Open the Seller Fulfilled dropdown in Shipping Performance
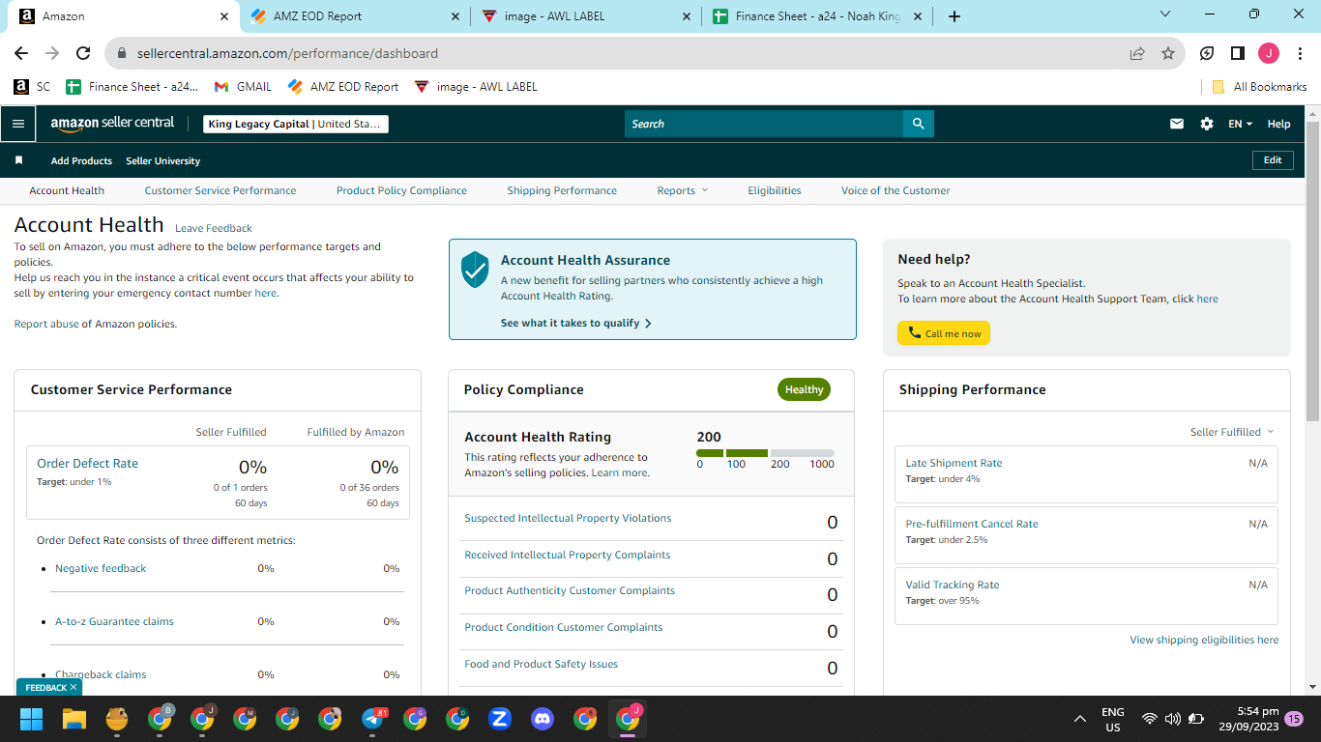Viewport: 1321px width, 742px height. click(x=1232, y=432)
